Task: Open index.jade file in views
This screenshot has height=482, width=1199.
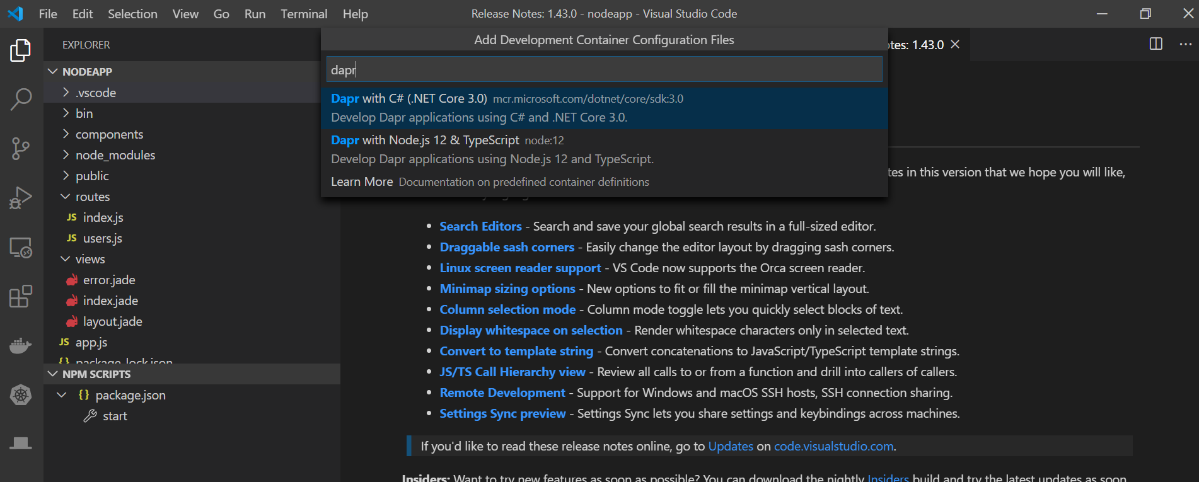Action: [x=110, y=301]
